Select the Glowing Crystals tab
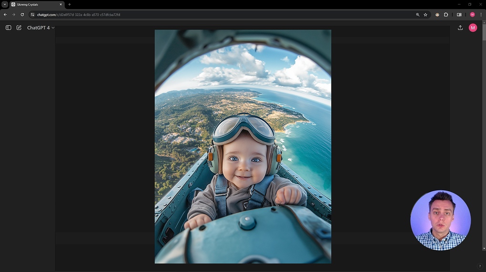This screenshot has width=486, height=272. point(37,4)
